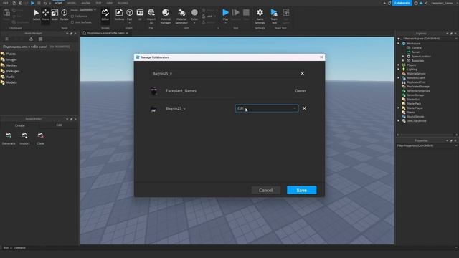
Task: Expand the StarterPlayer node
Action: (x=399, y=108)
